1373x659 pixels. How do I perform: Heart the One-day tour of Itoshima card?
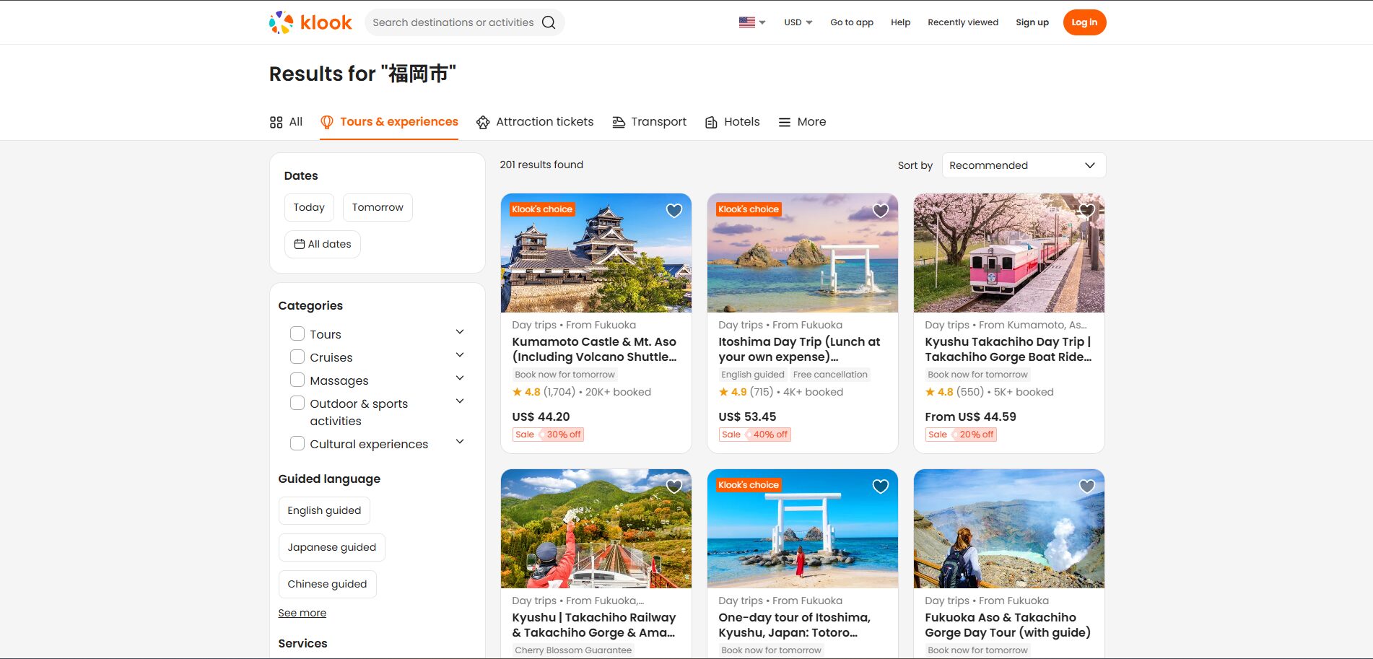[x=880, y=486]
